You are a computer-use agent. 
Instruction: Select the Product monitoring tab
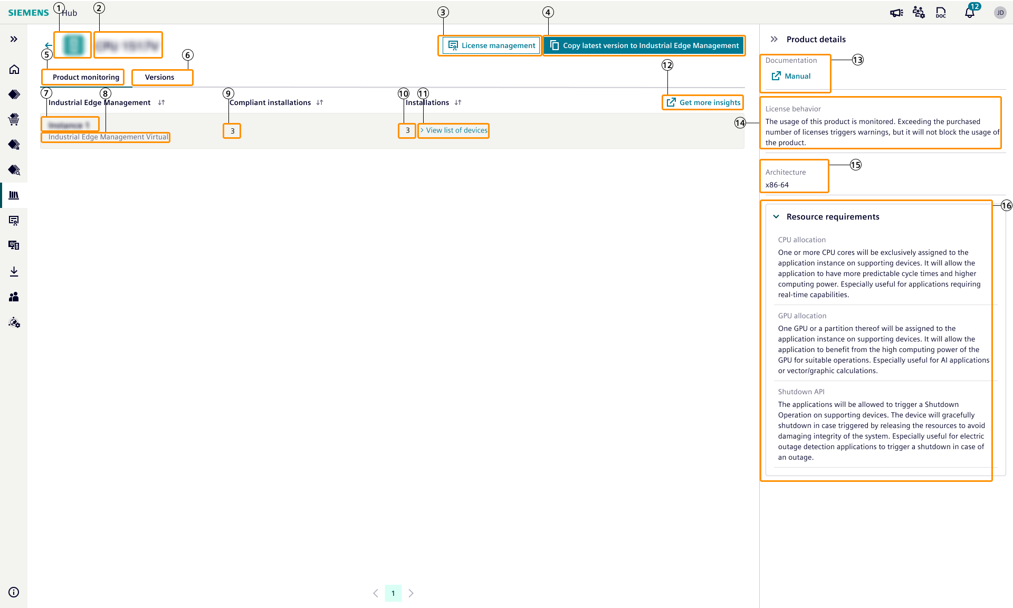click(85, 77)
